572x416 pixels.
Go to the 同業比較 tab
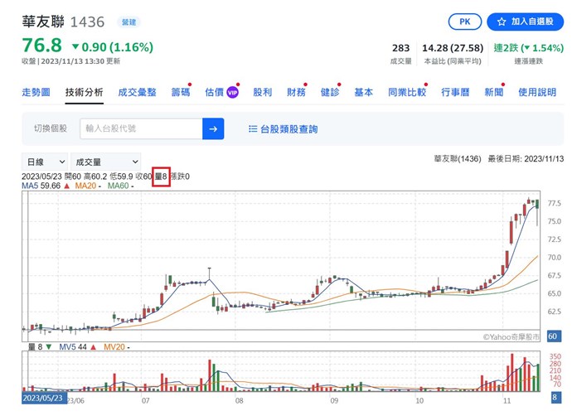point(406,93)
